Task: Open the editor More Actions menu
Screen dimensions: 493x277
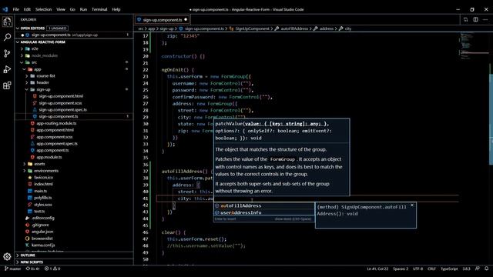Action: click(485, 20)
